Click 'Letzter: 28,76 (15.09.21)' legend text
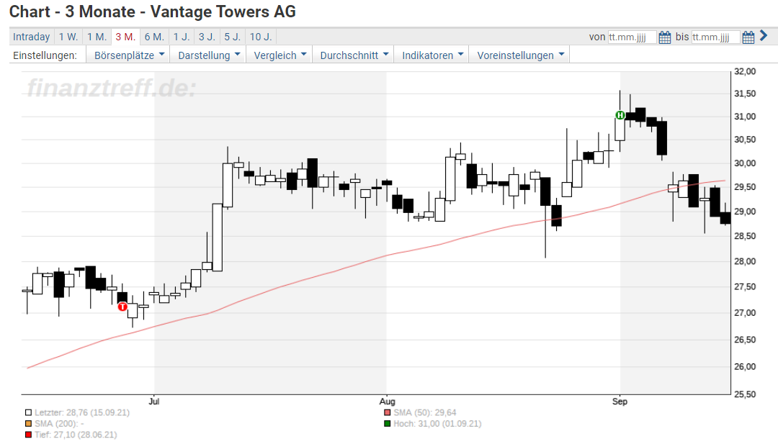The image size is (778, 444). 82,412
